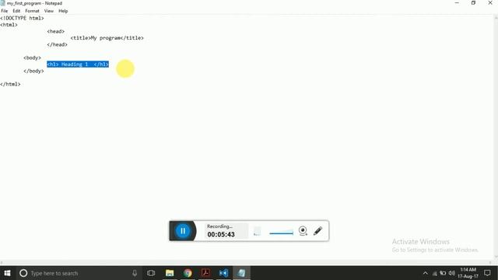Click the Notepad icon in title bar

point(3,3)
